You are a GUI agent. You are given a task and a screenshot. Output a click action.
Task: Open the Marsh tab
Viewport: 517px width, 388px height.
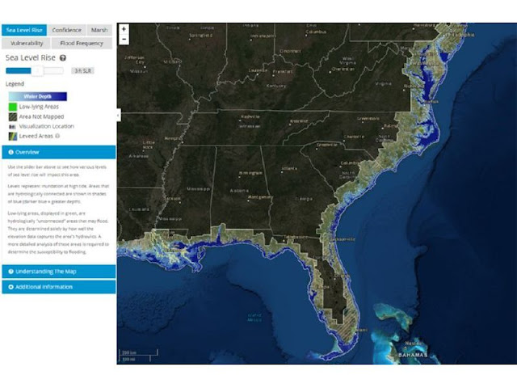[99, 30]
